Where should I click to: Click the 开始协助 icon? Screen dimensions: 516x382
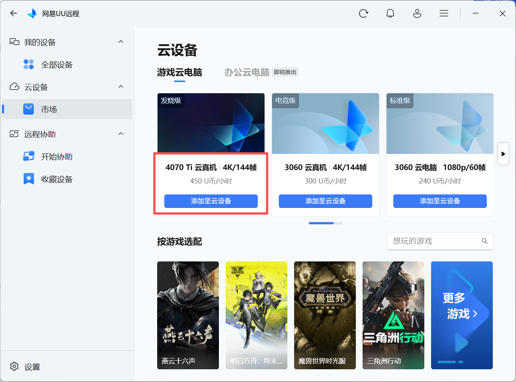pos(29,156)
